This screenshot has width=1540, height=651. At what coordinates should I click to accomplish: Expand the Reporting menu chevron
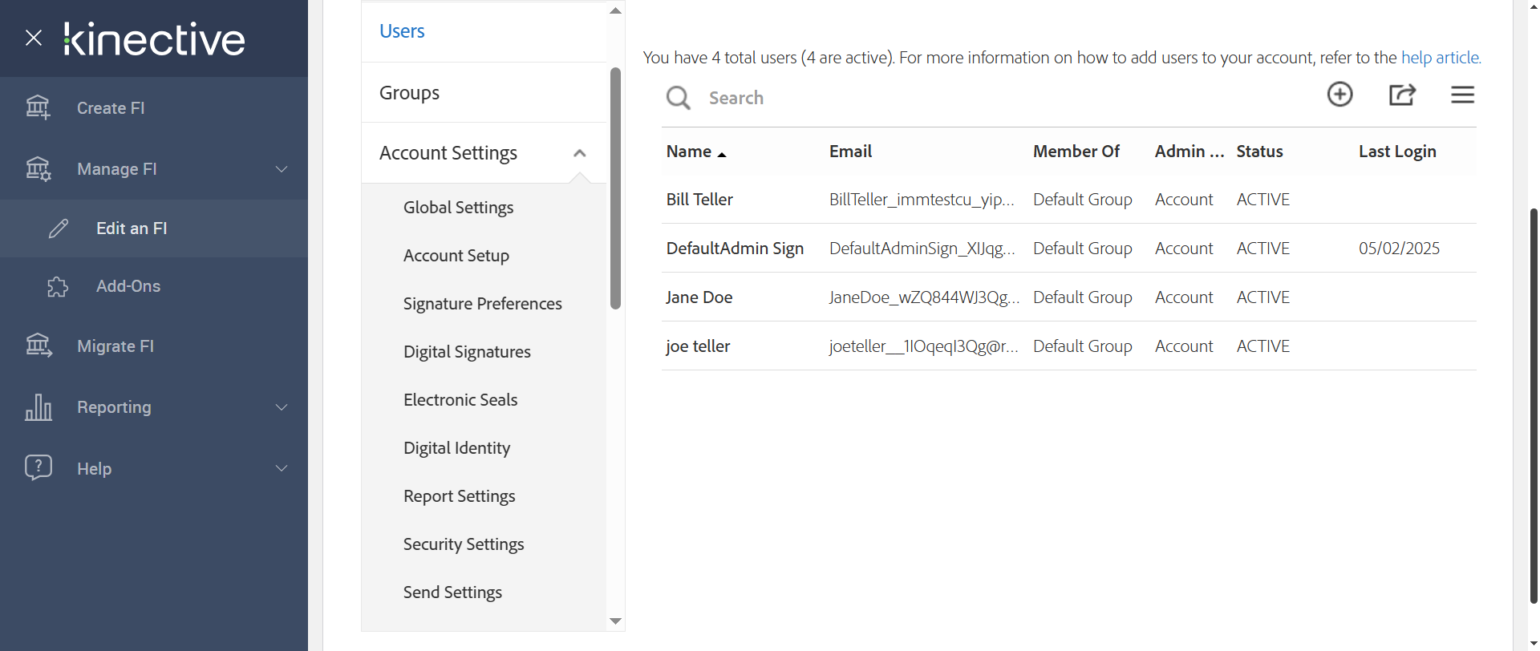[282, 407]
